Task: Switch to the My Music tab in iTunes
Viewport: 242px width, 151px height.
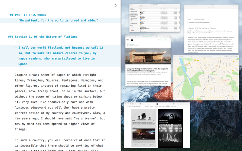Action: tap(147, 106)
